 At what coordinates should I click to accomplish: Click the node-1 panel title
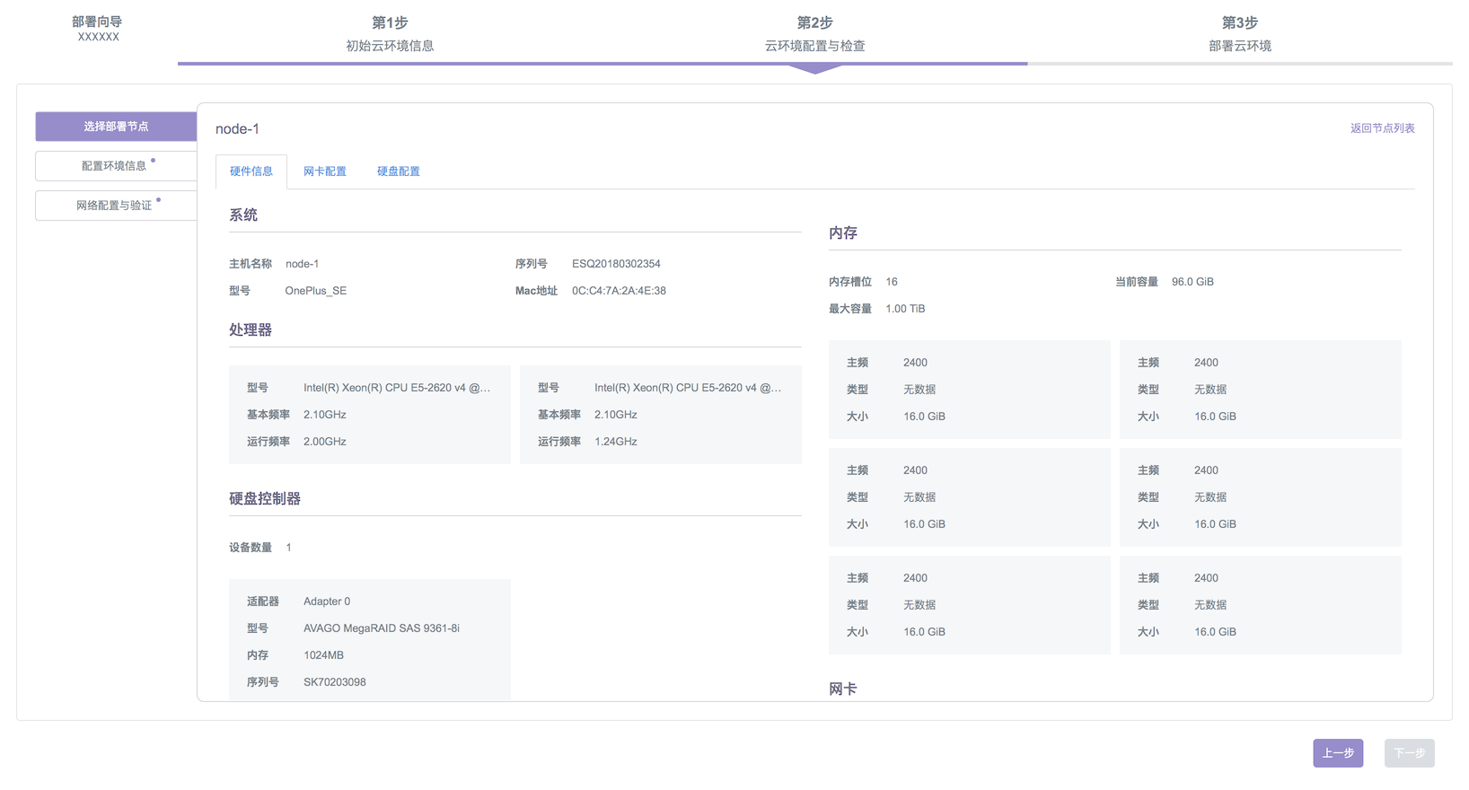[x=237, y=129]
